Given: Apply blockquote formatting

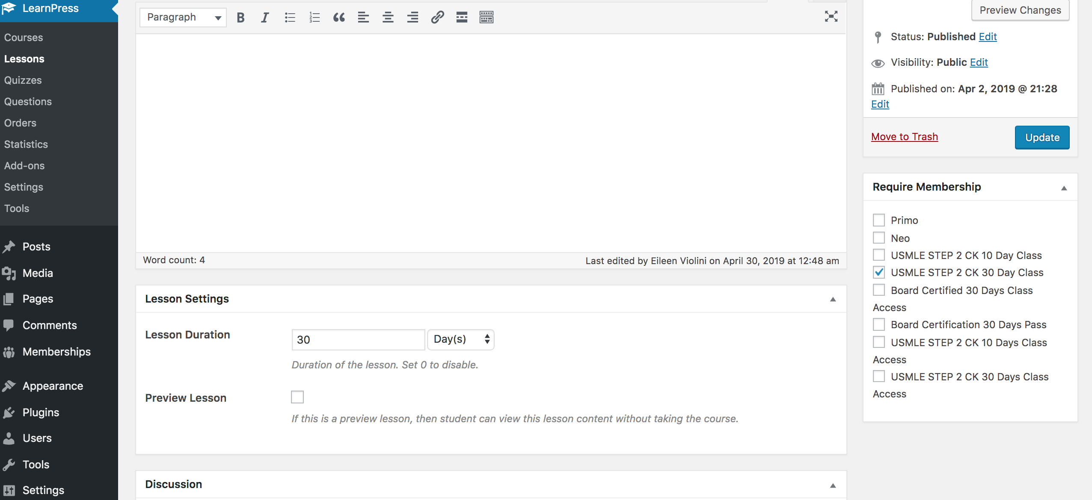Looking at the screenshot, I should click(339, 18).
